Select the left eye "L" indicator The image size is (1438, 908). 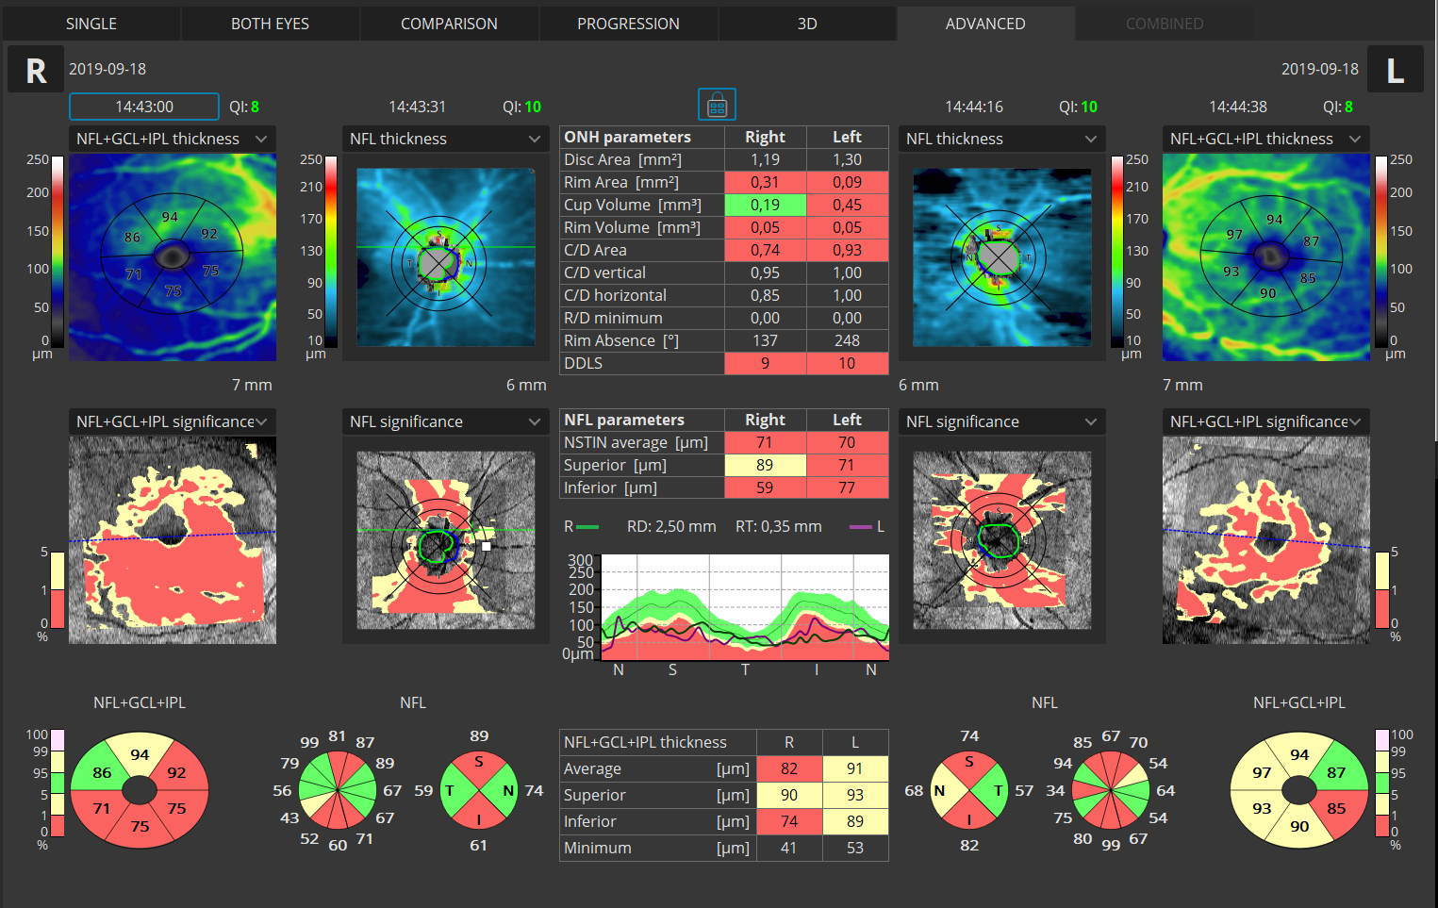coord(1397,68)
